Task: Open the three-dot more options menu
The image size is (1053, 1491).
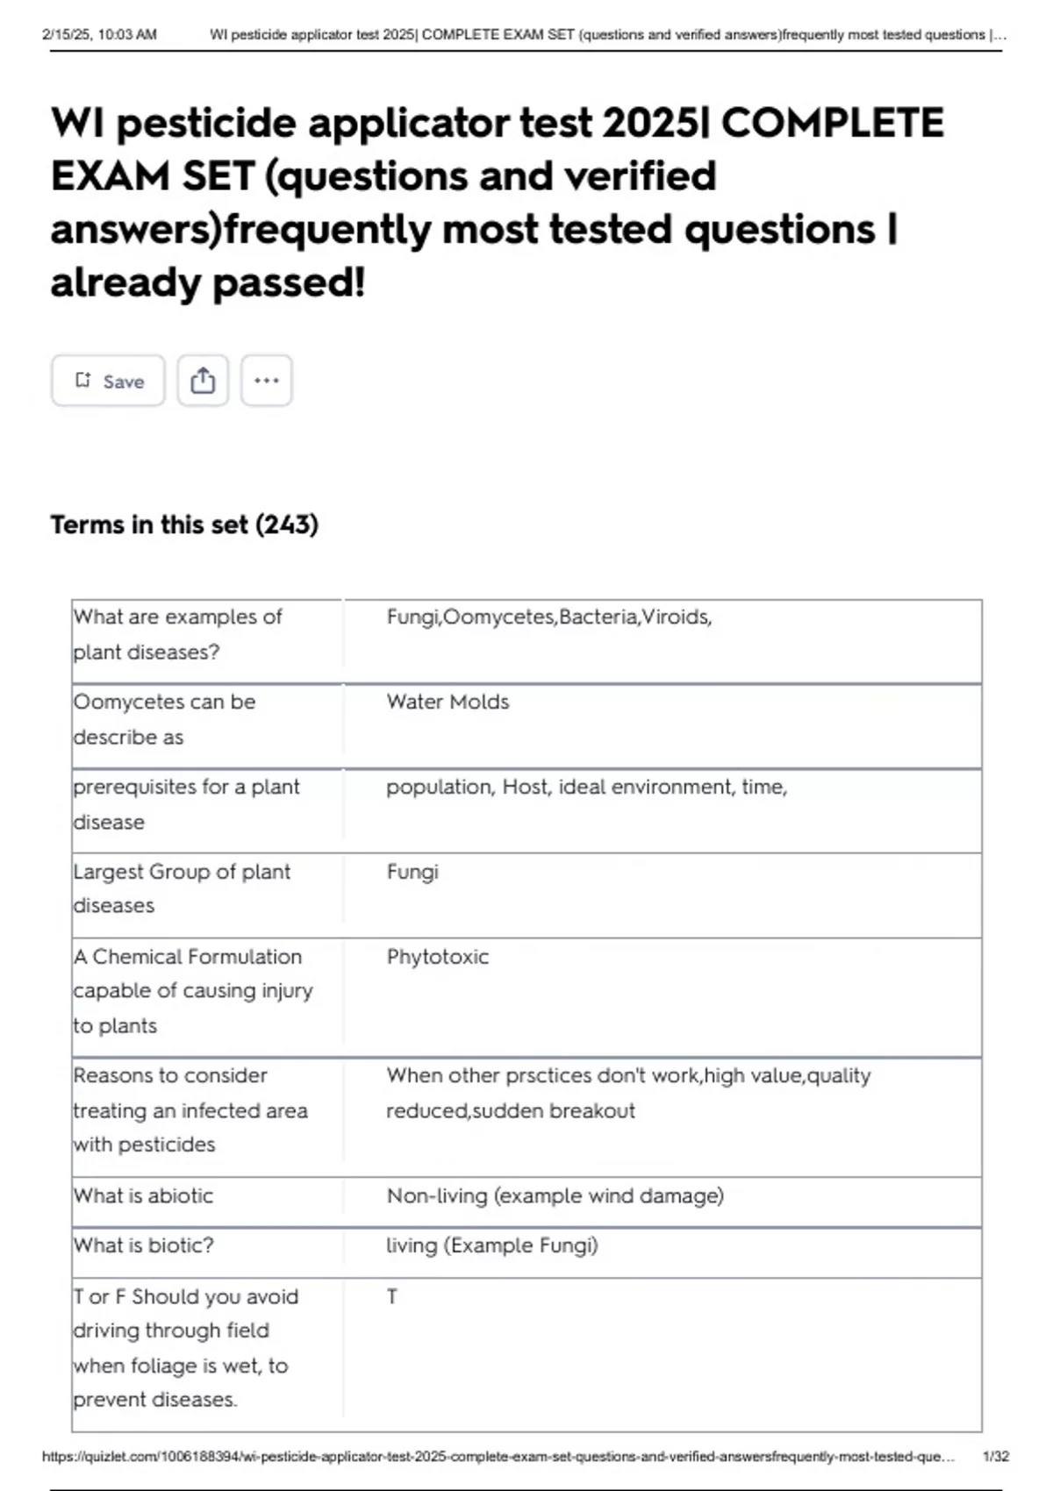Action: [266, 381]
